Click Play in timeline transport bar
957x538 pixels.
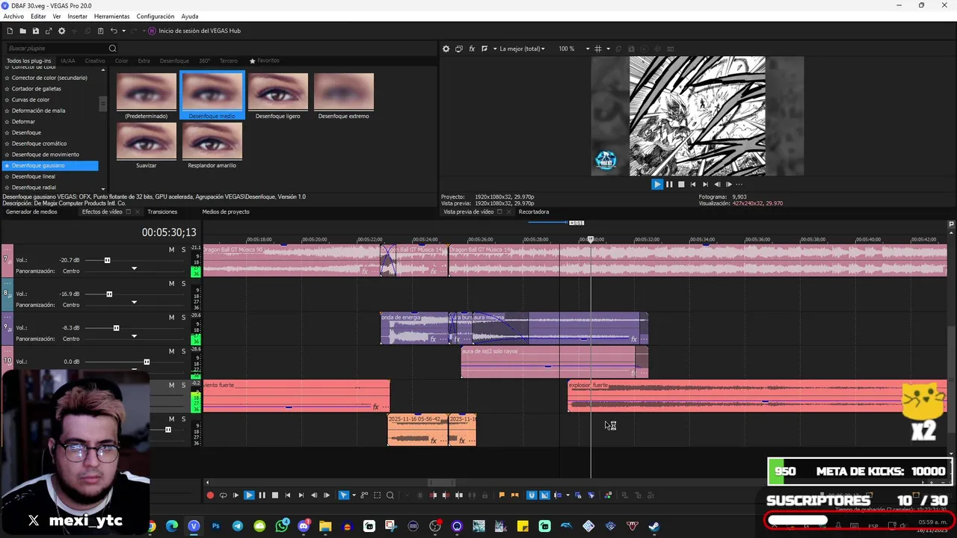(249, 495)
